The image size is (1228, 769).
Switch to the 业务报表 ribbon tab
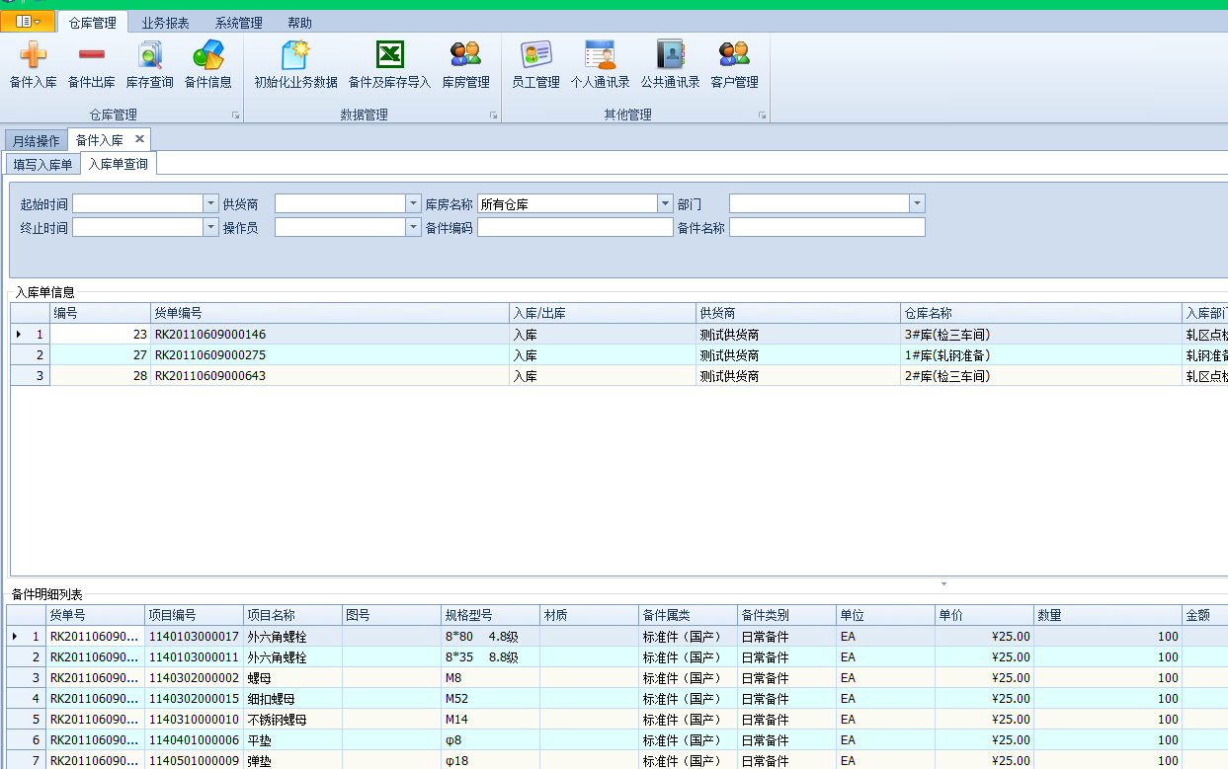tap(165, 23)
